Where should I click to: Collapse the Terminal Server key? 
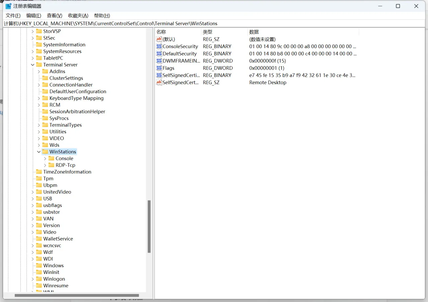tap(32, 65)
